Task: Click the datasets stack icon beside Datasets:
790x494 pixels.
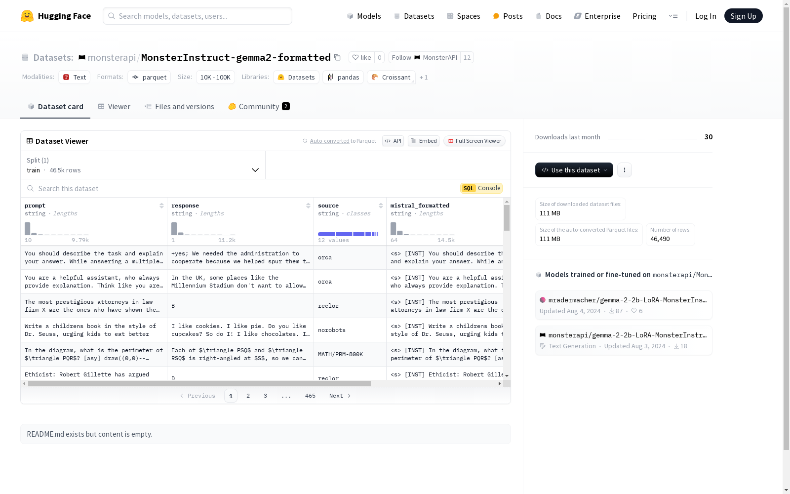Action: click(25, 58)
